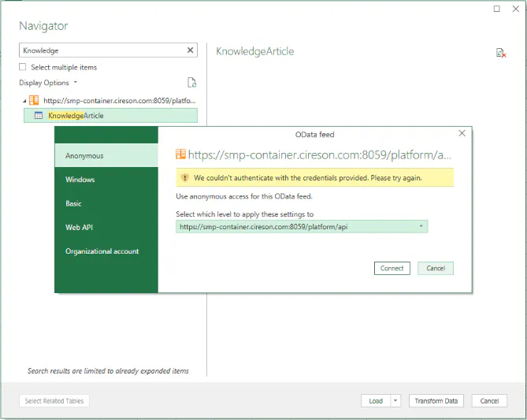Screen dimensions: 527x420
Task: Click the authentication error message text
Action: click(307, 177)
